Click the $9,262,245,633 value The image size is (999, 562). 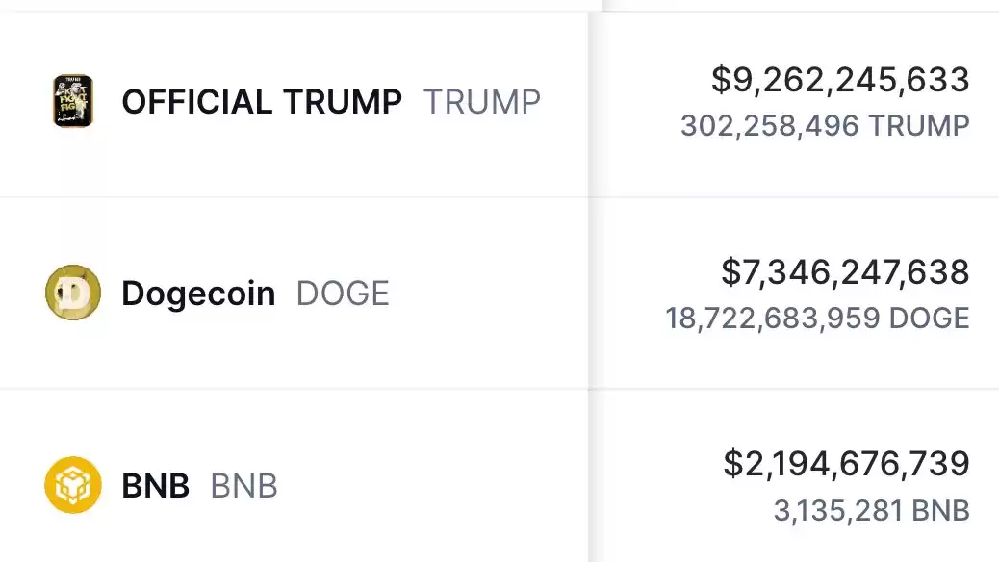(840, 80)
